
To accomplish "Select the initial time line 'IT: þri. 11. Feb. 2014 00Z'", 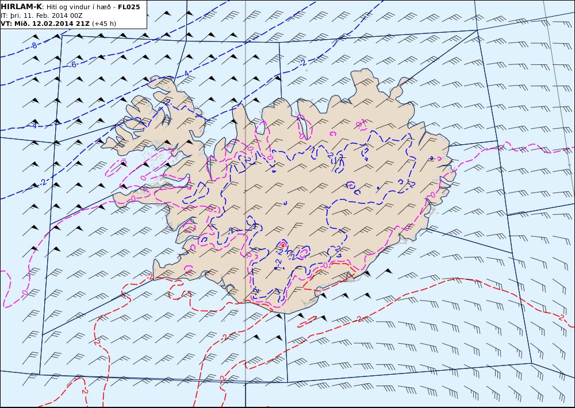I will pos(41,16).
